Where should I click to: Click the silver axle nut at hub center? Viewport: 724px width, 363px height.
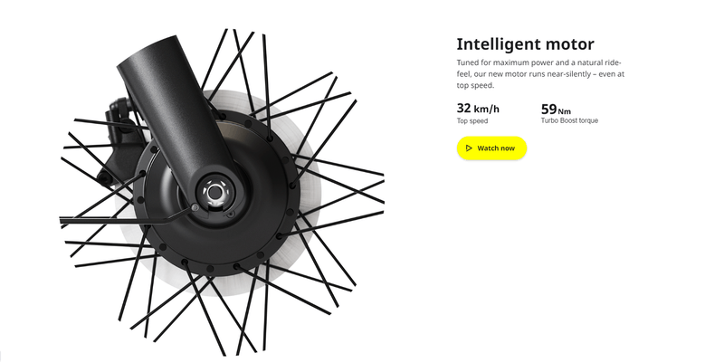point(214,192)
